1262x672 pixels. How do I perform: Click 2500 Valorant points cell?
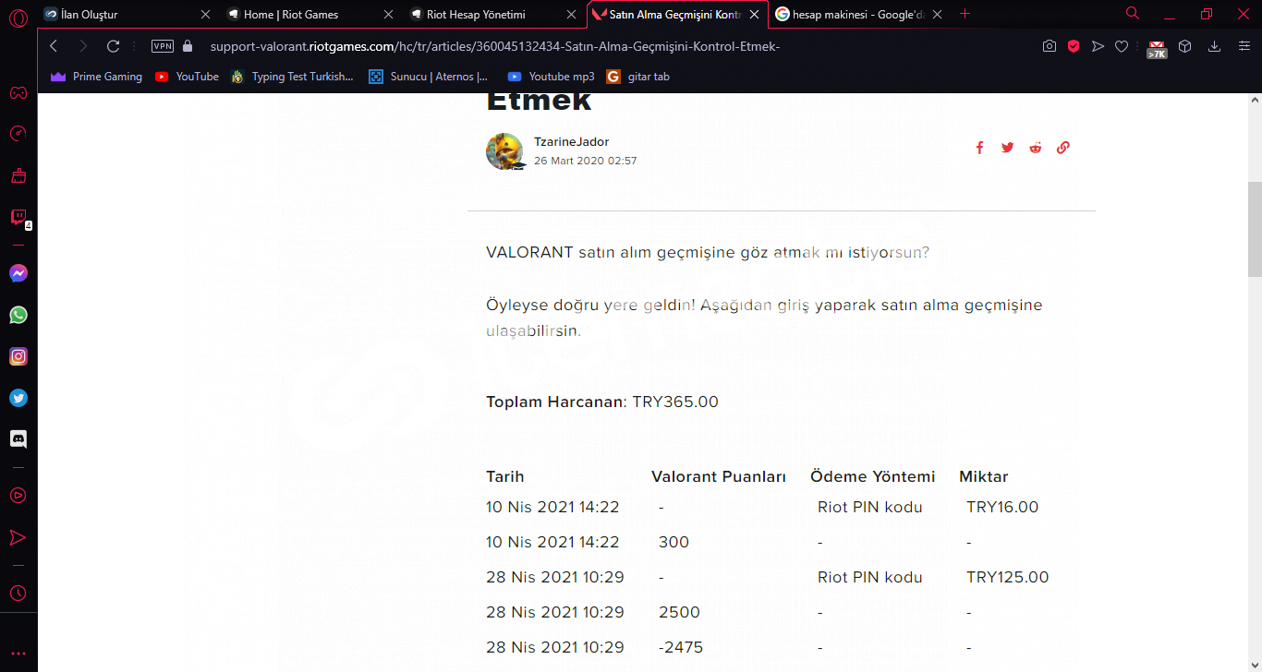679,612
